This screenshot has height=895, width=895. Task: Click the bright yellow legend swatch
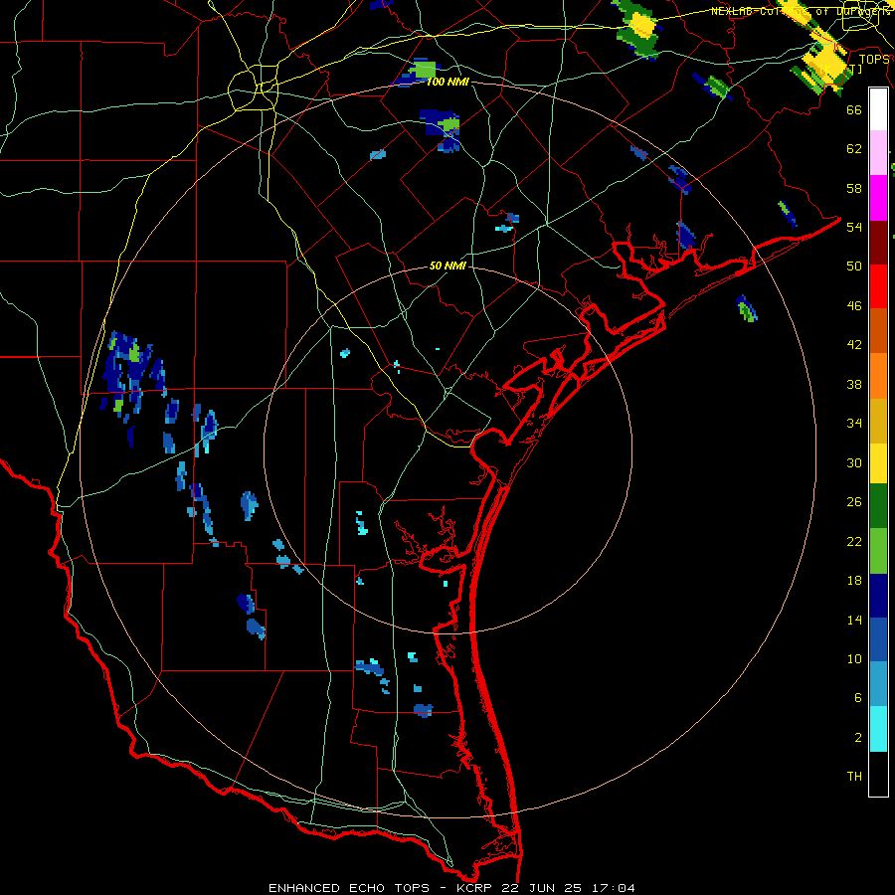[x=878, y=462]
